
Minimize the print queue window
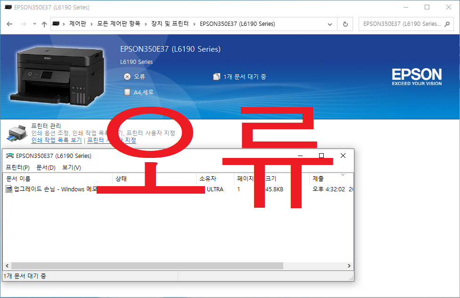tap(300, 156)
